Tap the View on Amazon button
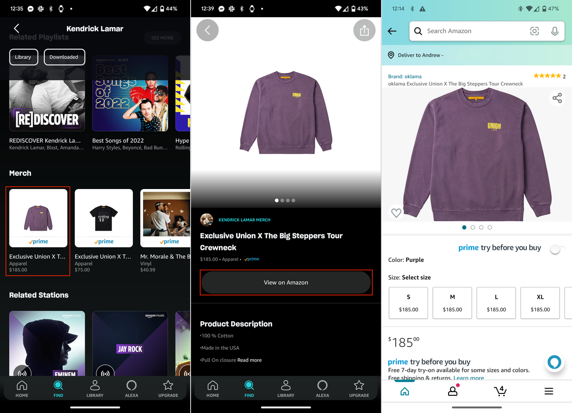 click(286, 282)
